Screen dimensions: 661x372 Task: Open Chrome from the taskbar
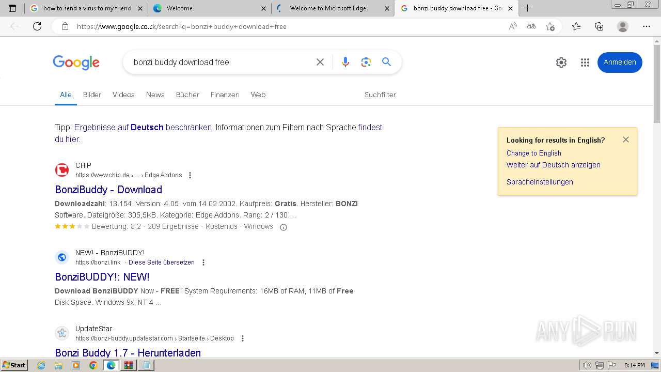tap(93, 365)
